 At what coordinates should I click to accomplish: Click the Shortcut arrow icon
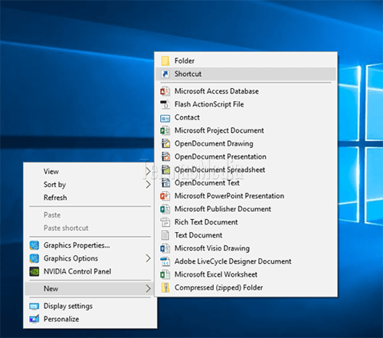click(x=165, y=74)
